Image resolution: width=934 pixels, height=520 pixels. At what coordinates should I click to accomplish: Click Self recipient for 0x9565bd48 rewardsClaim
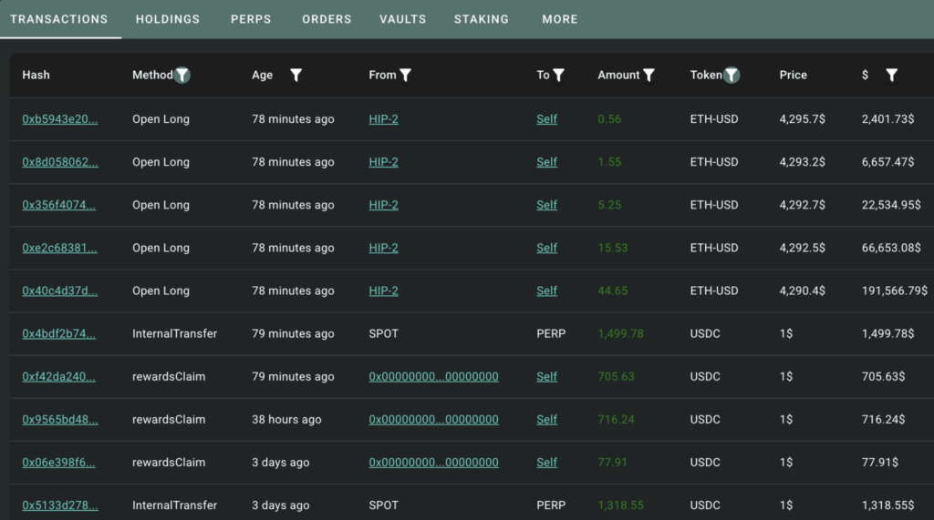point(546,420)
